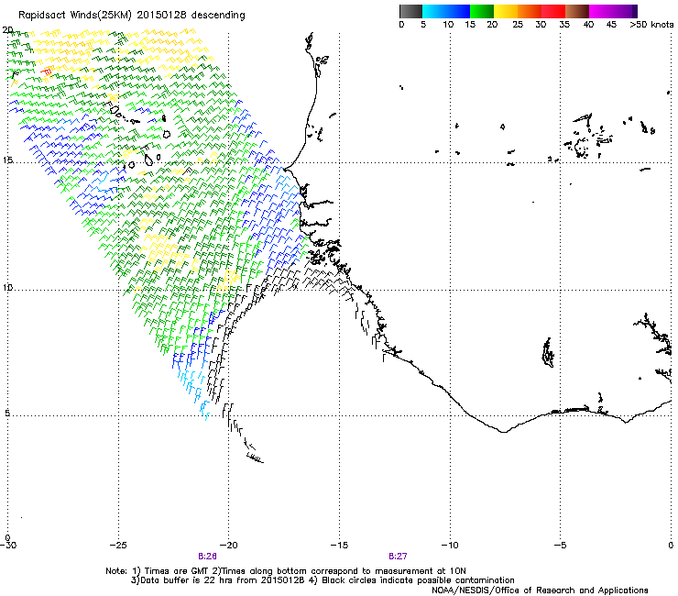Click the '20' latitude label on left axis
The image size is (678, 596).
click(x=7, y=30)
